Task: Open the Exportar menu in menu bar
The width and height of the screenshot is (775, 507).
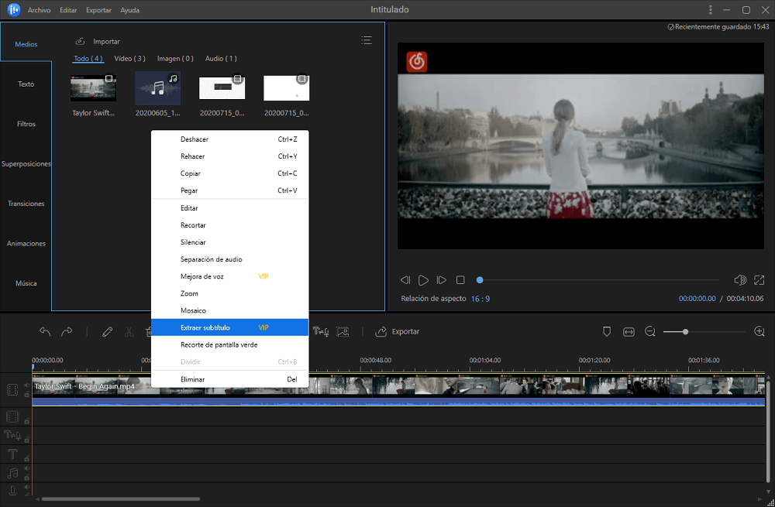Action: tap(98, 10)
